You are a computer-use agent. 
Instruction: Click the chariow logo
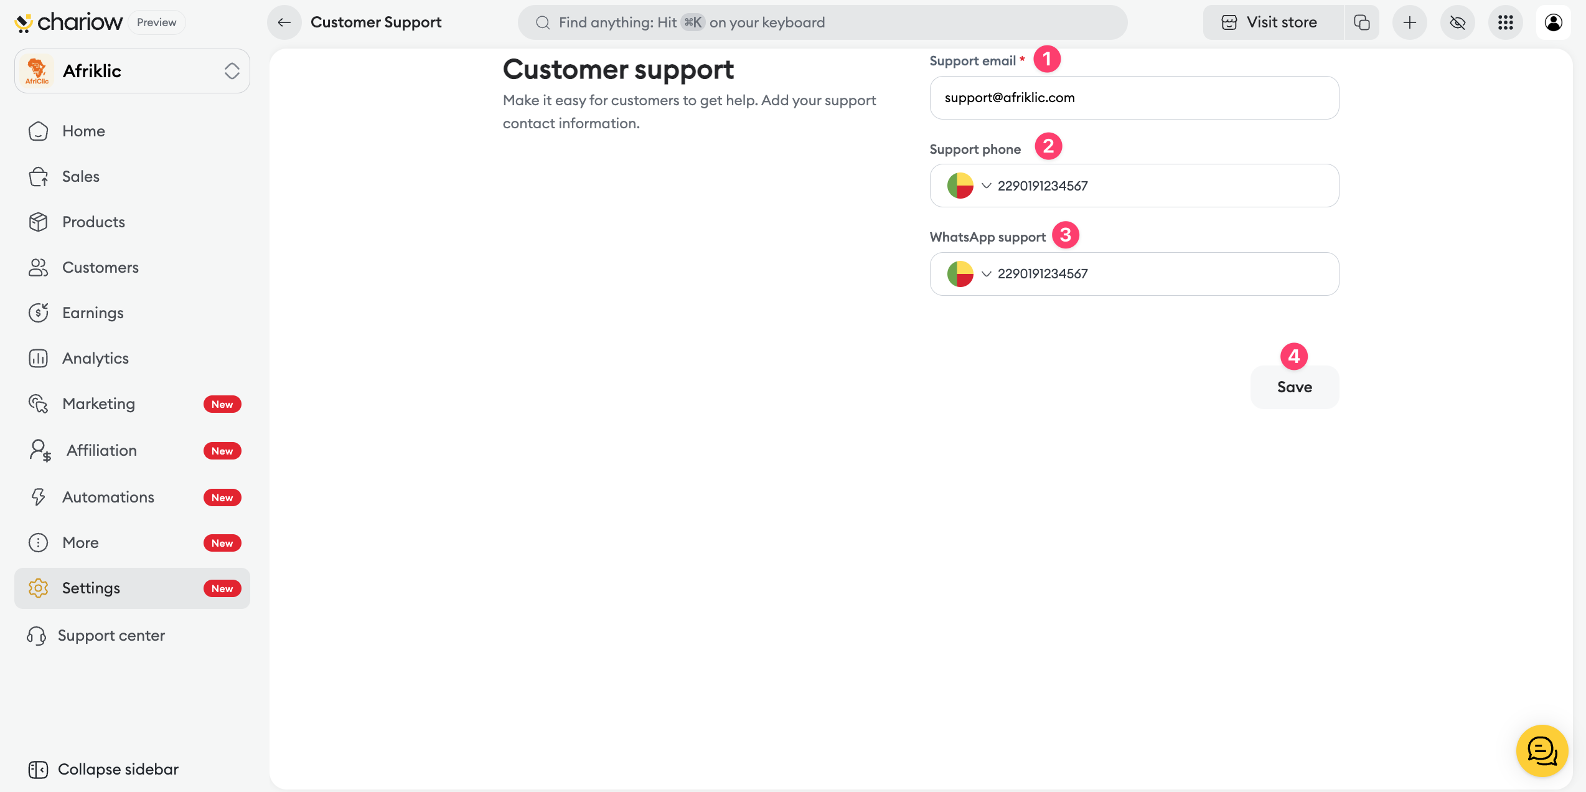coord(68,22)
